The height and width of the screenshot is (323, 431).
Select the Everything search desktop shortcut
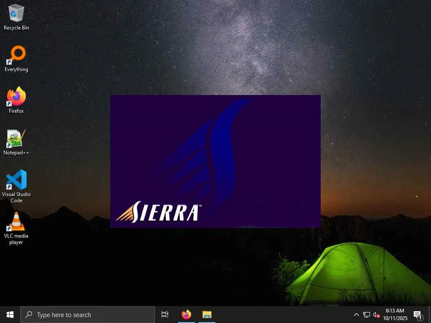click(16, 58)
